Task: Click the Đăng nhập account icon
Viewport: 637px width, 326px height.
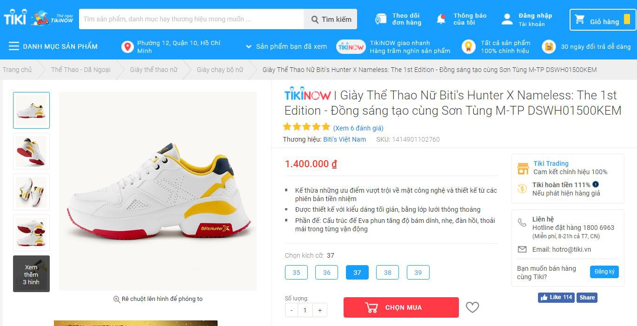Action: pos(507,19)
